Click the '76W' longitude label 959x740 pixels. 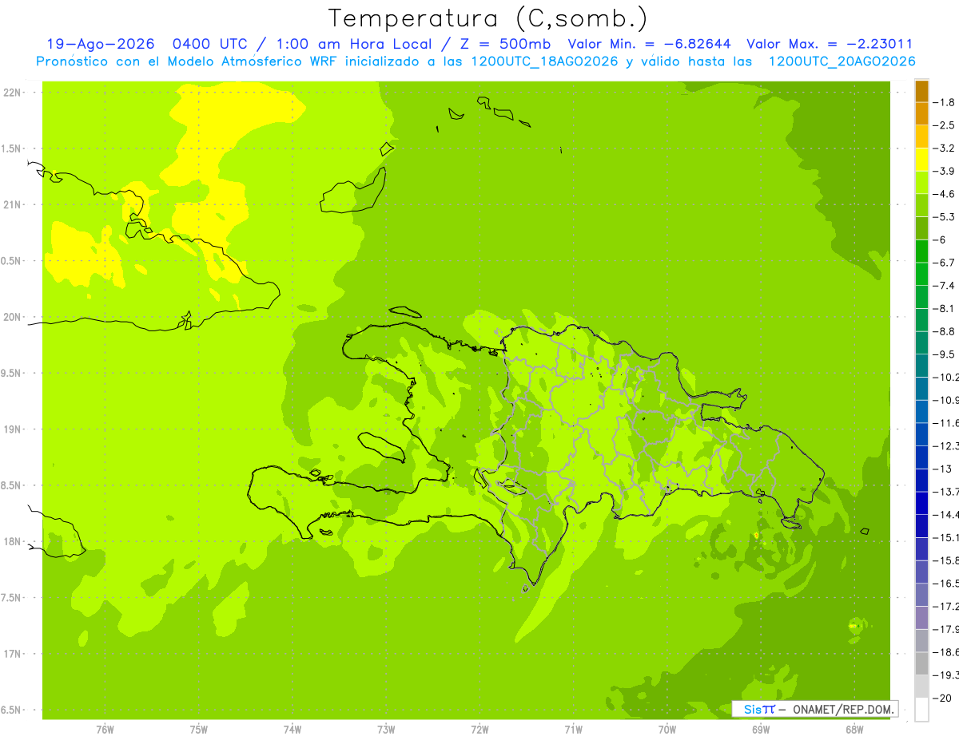point(105,730)
